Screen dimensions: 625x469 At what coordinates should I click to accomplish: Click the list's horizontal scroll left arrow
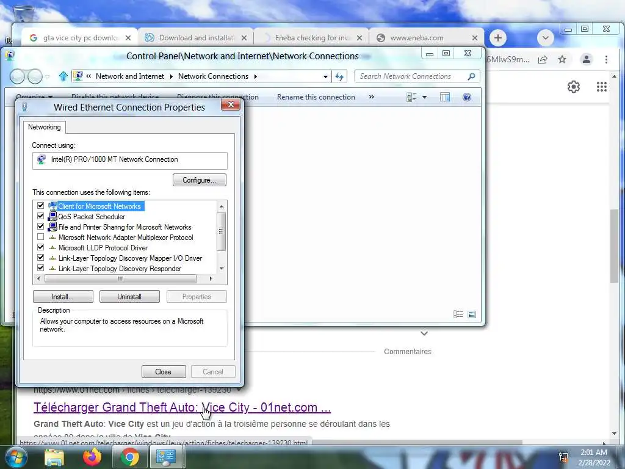click(38, 278)
